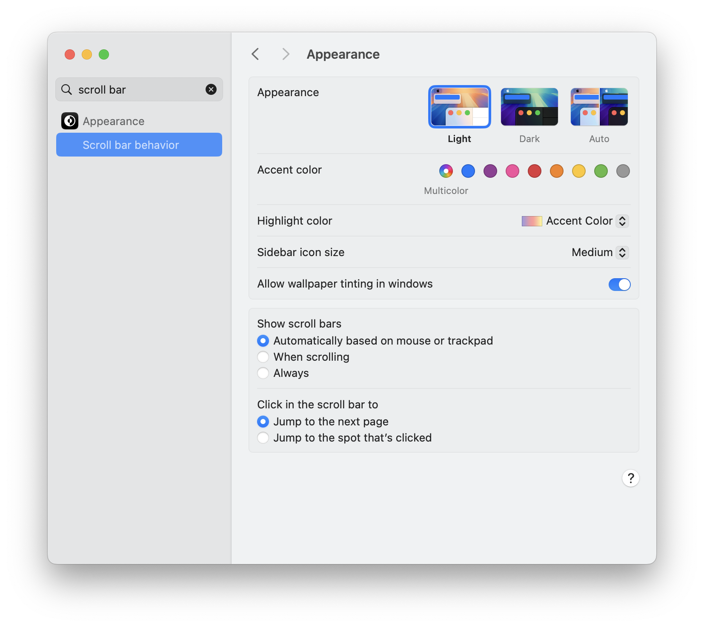Viewport: 704px width, 627px height.
Task: Select the Light appearance thumbnail
Action: tap(459, 106)
